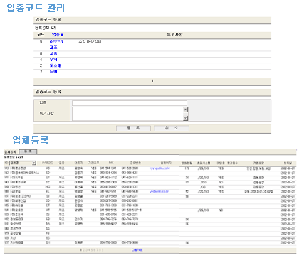
Task: Click the '/ISO' cell in row 140
Action: pyautogui.click(x=203, y=182)
